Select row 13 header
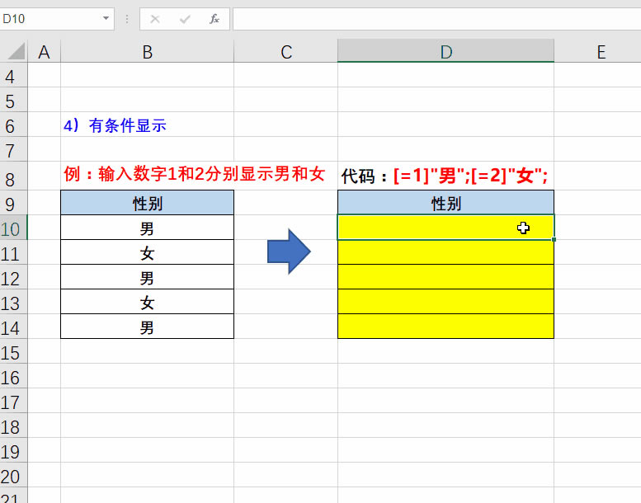The height and width of the screenshot is (503, 641). (x=13, y=302)
